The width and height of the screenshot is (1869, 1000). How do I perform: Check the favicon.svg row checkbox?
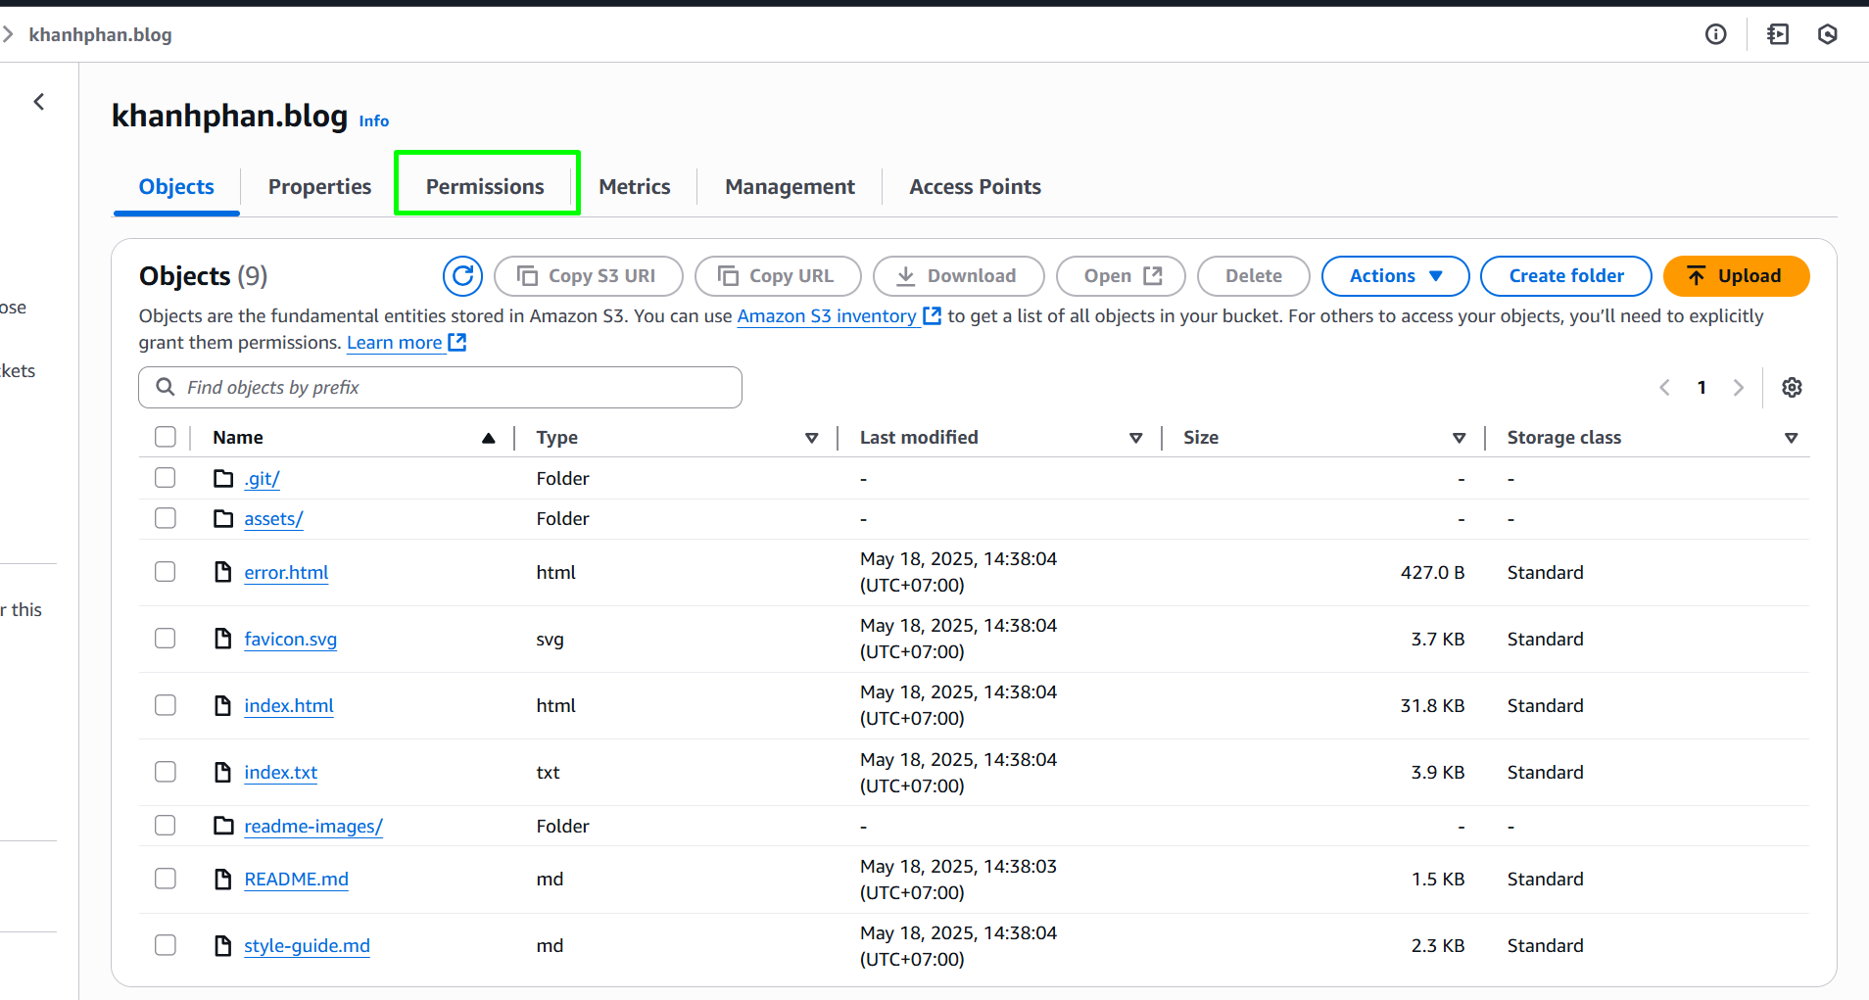166,638
